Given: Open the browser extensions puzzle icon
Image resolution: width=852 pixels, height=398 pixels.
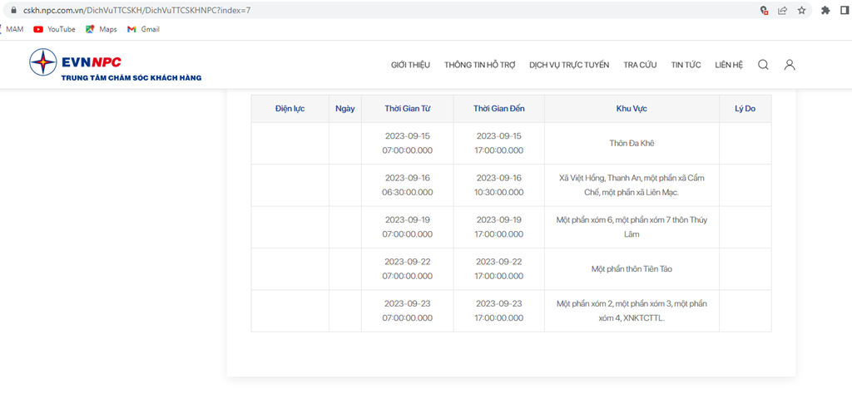Looking at the screenshot, I should click(x=825, y=10).
